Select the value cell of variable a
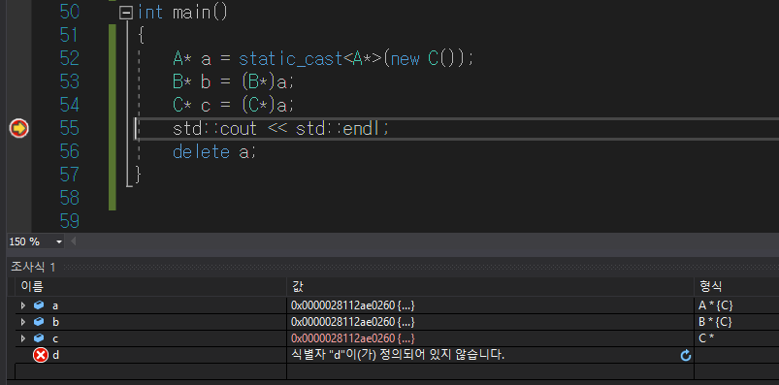 490,305
